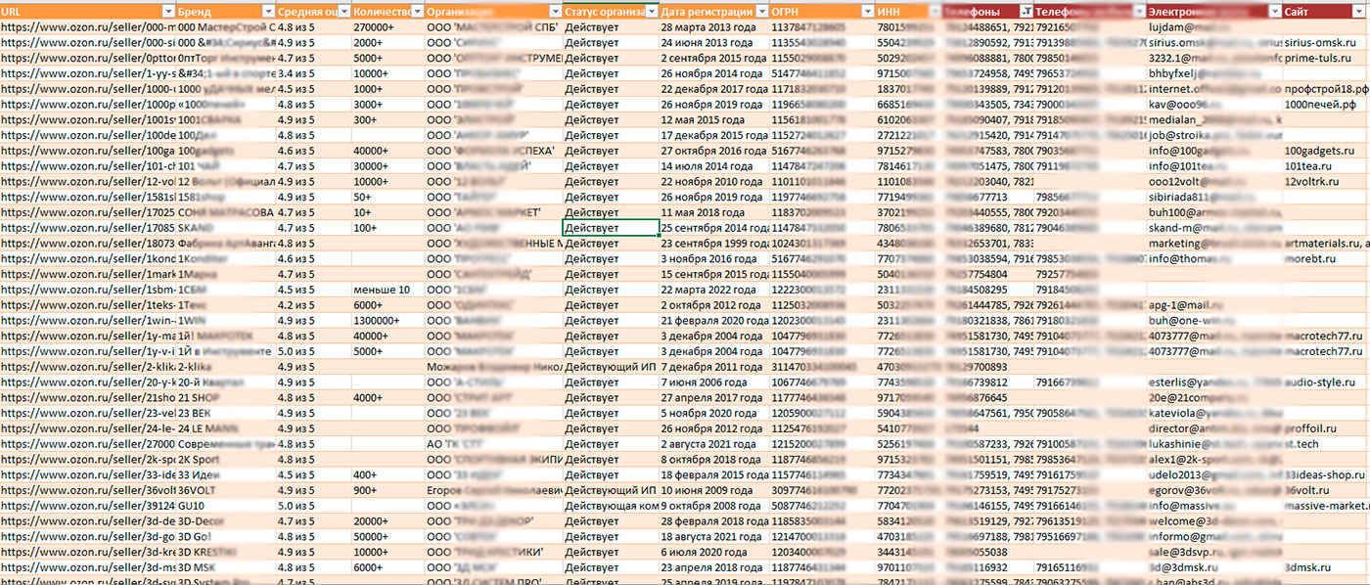1370x585 pixels.
Task: Select the site cell 3dmsk.ru
Action: tap(1323, 566)
